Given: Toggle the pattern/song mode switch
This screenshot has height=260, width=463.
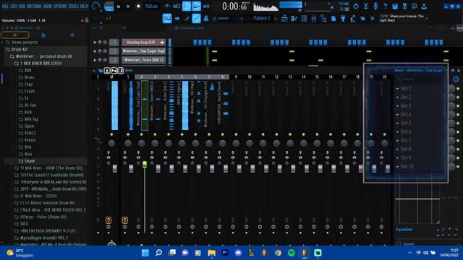Looking at the screenshot, I should pos(109,6).
